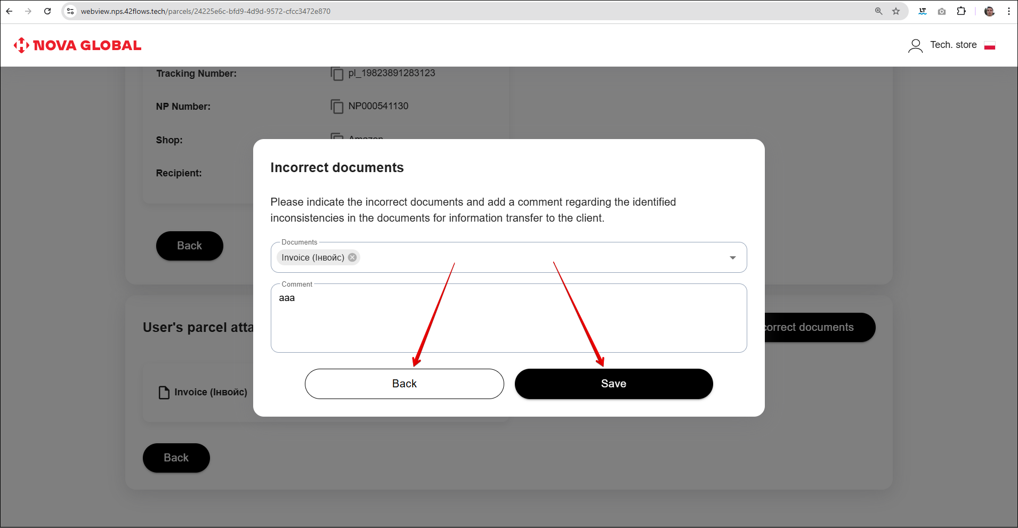Click the Nova Global logo
Image resolution: width=1018 pixels, height=528 pixels.
pos(78,45)
